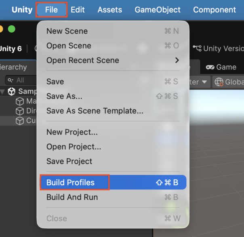This screenshot has width=244, height=237.
Task: Expand the Open Recent Scene submenu arrow
Action: click(177, 60)
